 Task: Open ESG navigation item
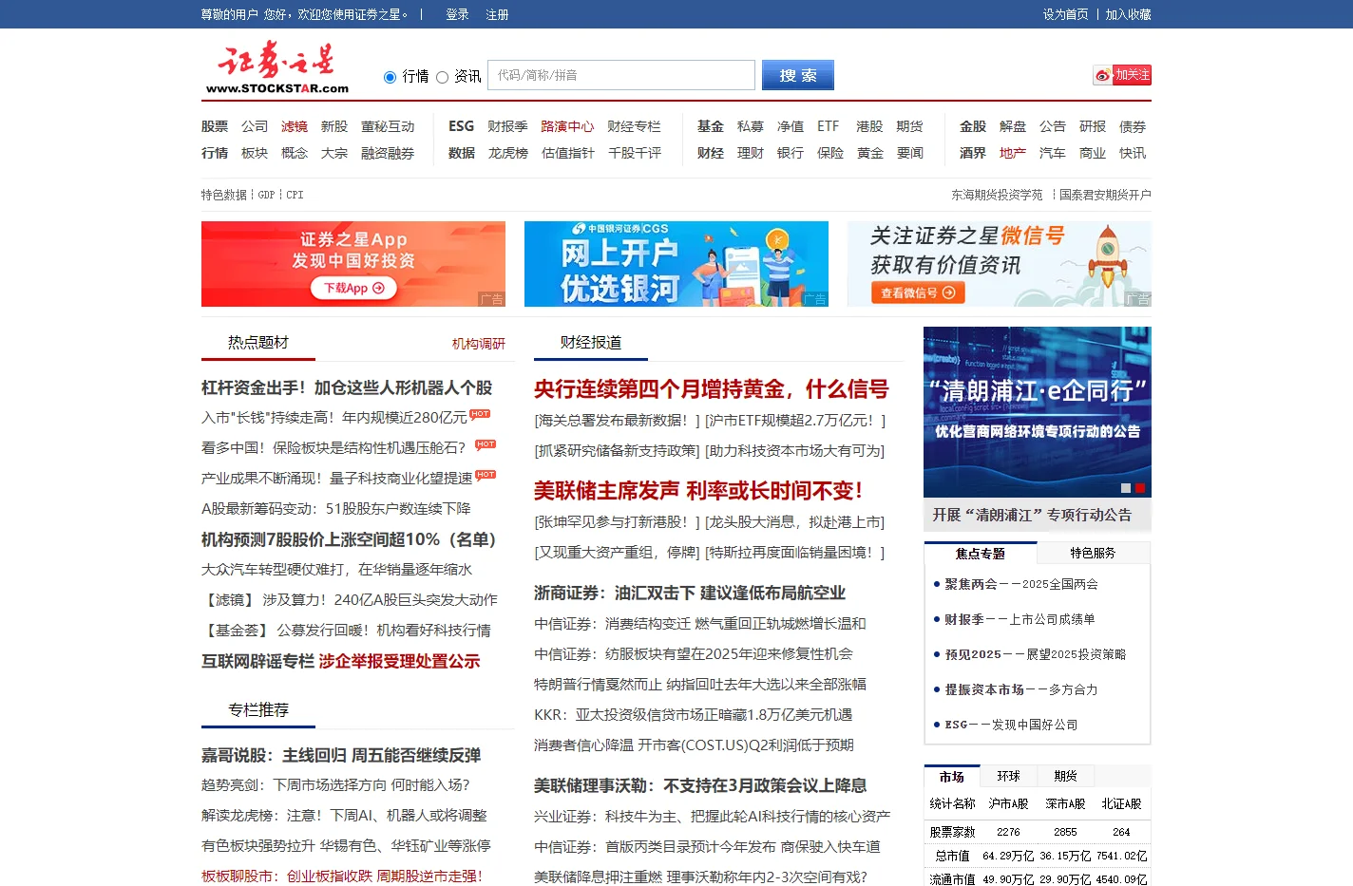(x=461, y=126)
